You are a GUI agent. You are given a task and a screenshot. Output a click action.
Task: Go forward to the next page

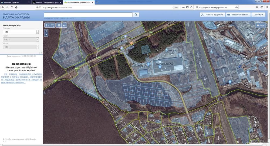(7, 7)
